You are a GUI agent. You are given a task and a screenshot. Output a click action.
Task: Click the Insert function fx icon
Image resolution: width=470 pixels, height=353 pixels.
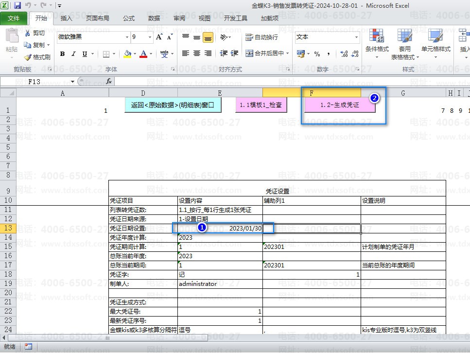tap(109, 81)
